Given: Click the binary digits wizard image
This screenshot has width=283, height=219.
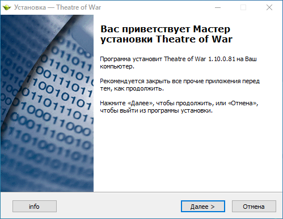Looking at the screenshot, I should click(x=47, y=104).
